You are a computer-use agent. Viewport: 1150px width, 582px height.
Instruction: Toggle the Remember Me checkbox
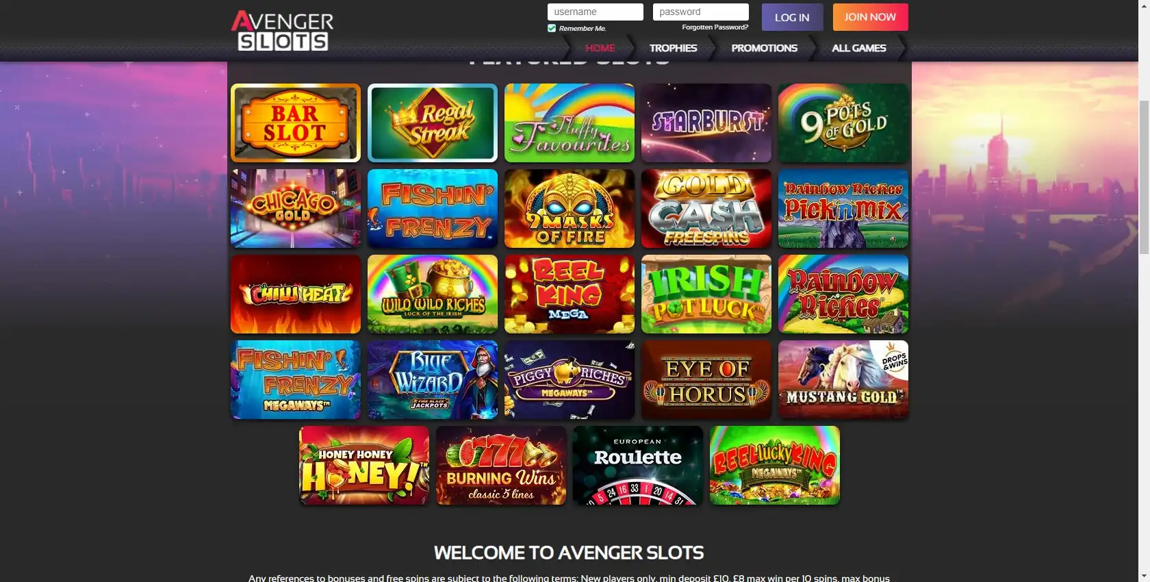click(x=552, y=28)
